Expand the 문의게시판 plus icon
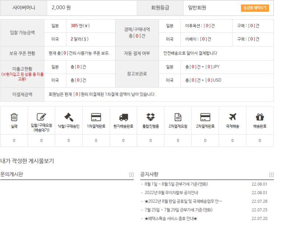Image resolution: width=285 pixels, height=239 pixels. coord(131,175)
